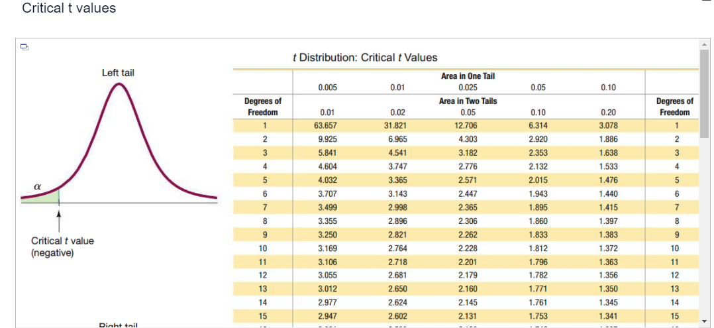This screenshot has width=714, height=328.
Task: Click the cell 2.920
Action: [x=538, y=139]
